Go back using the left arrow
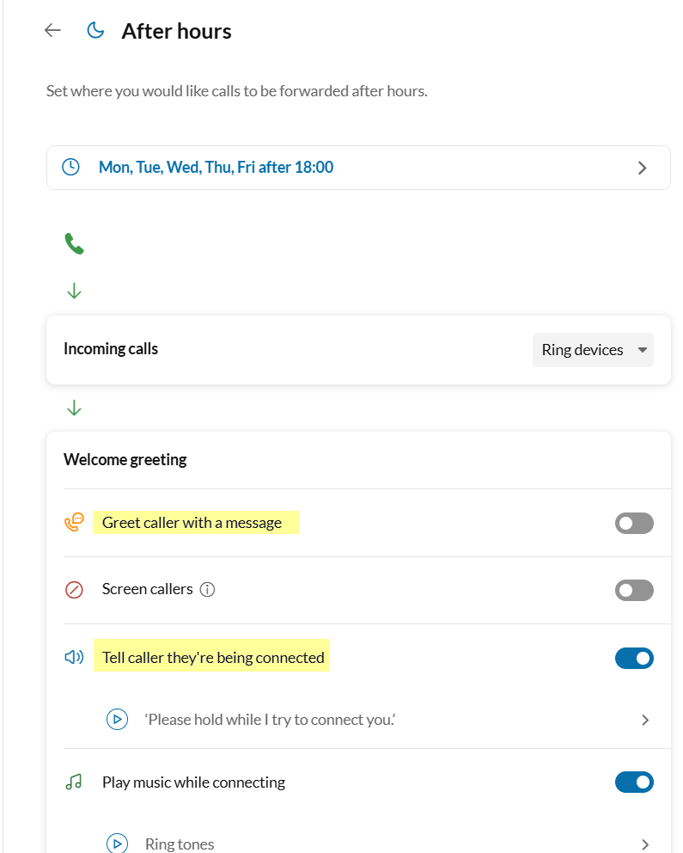The height and width of the screenshot is (853, 683). click(x=52, y=30)
